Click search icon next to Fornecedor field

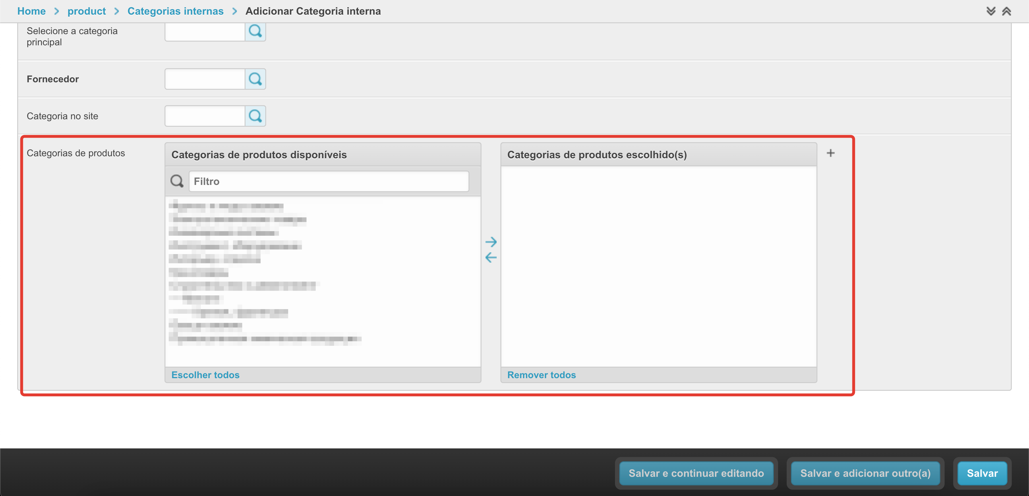(255, 79)
